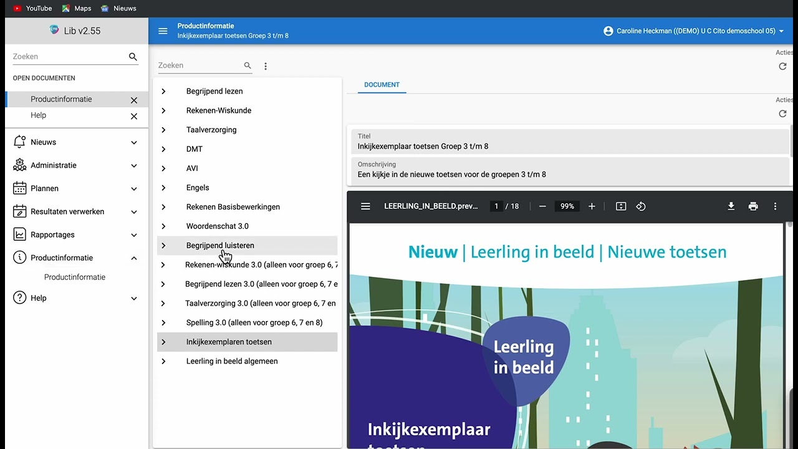Open the hamburger menu in blue header
The width and height of the screenshot is (798, 449).
[163, 31]
